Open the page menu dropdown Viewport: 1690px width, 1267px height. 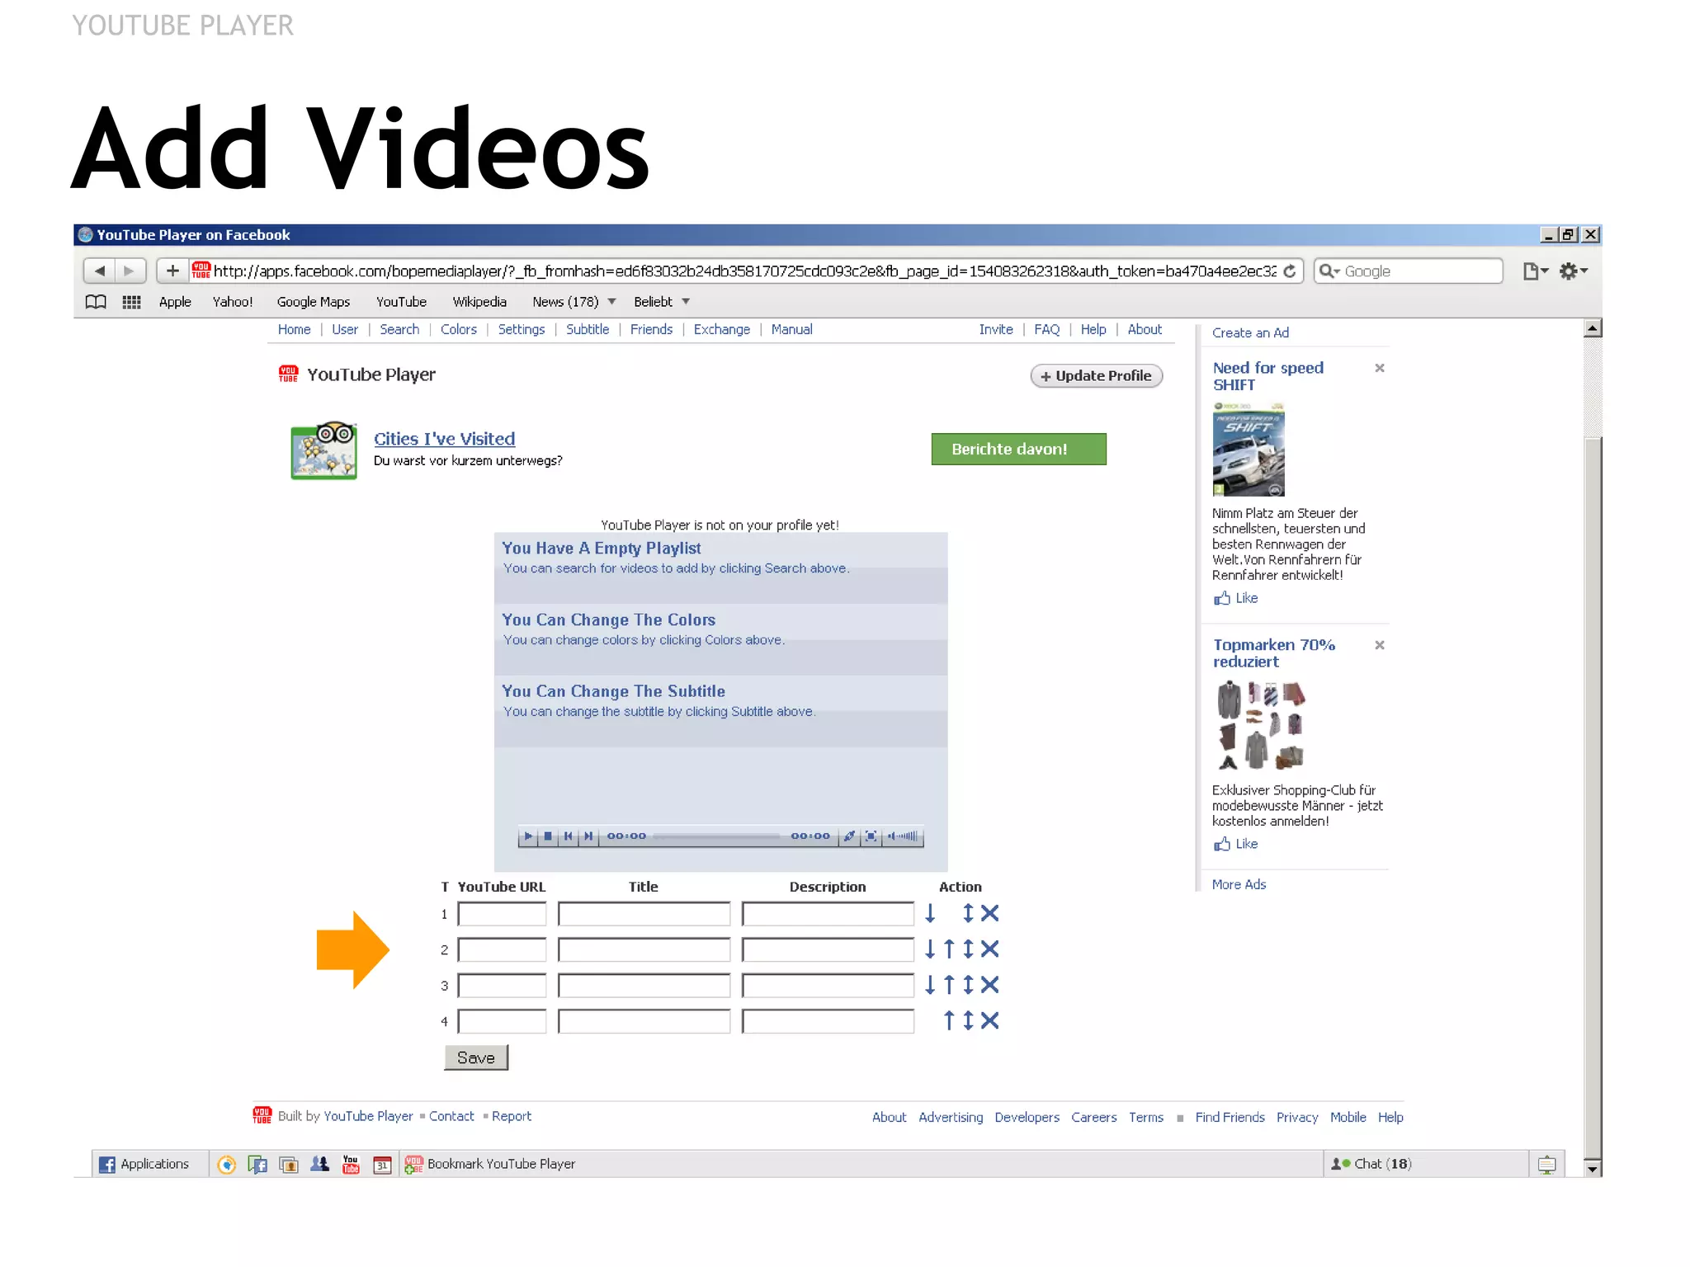(x=1536, y=271)
